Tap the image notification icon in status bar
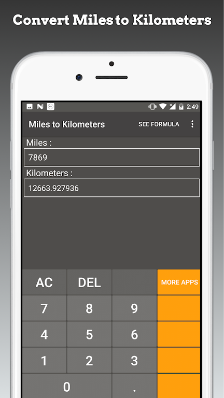Viewport: 224px width, 398px height. coord(30,107)
